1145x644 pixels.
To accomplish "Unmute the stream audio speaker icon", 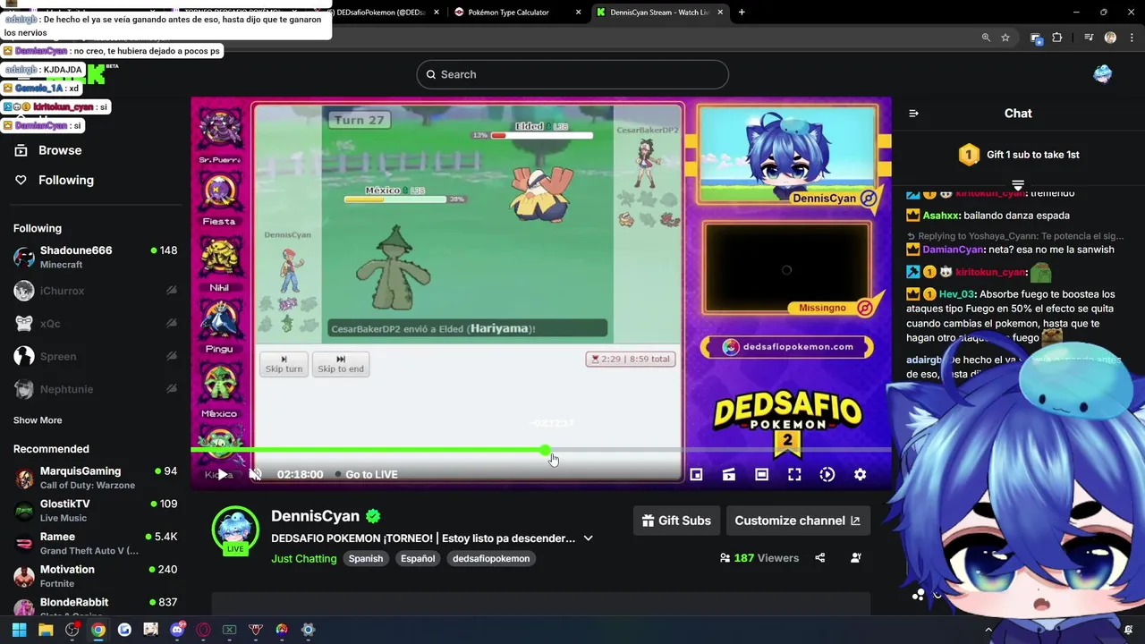I will coord(255,474).
